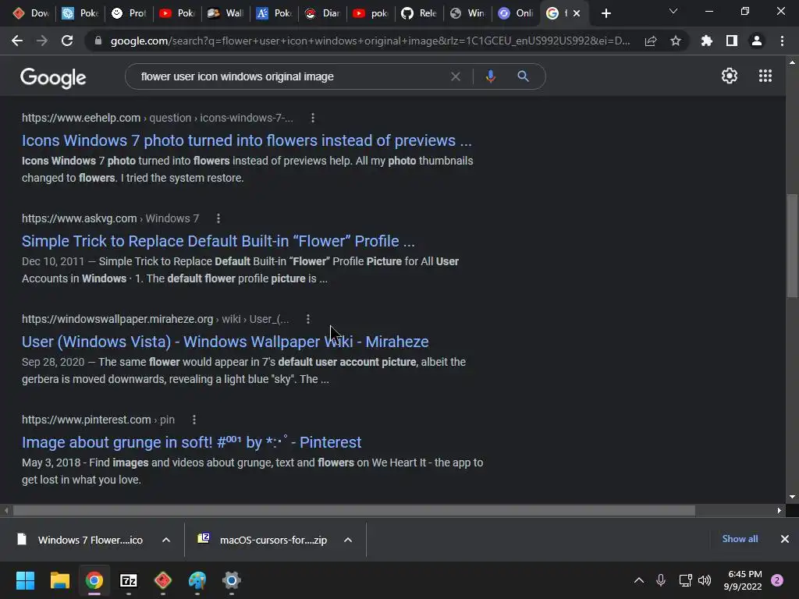The image size is (799, 599).
Task: Open the clock showing 6:45 PM
Action: [x=743, y=580]
